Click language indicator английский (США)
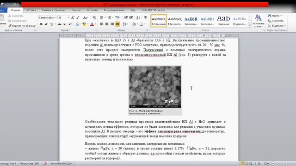 coord(62,164)
